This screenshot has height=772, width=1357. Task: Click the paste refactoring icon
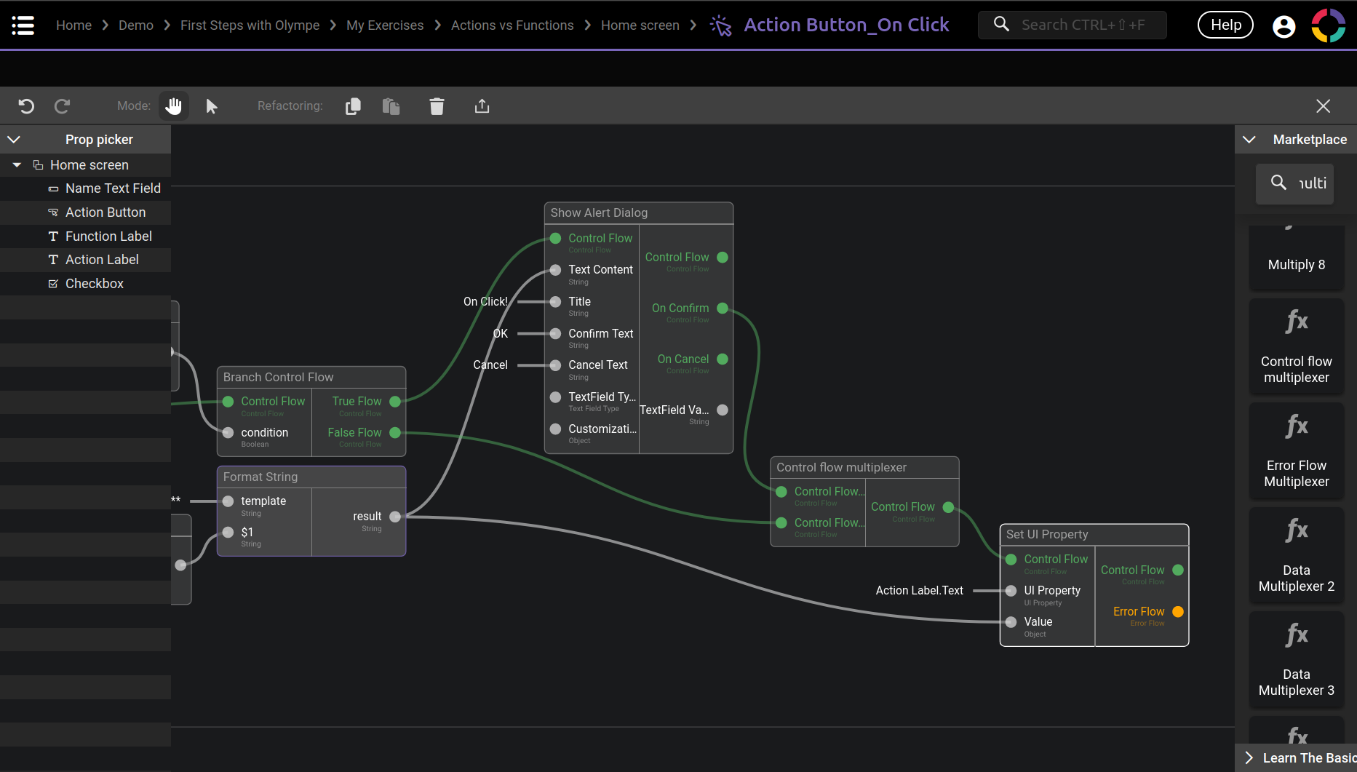pos(391,106)
